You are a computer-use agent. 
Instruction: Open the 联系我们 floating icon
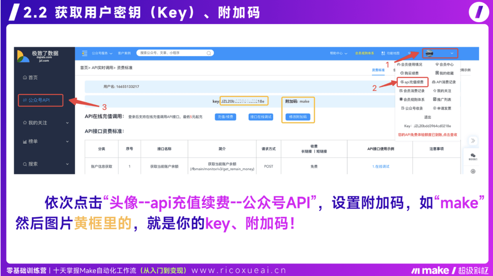(x=473, y=157)
